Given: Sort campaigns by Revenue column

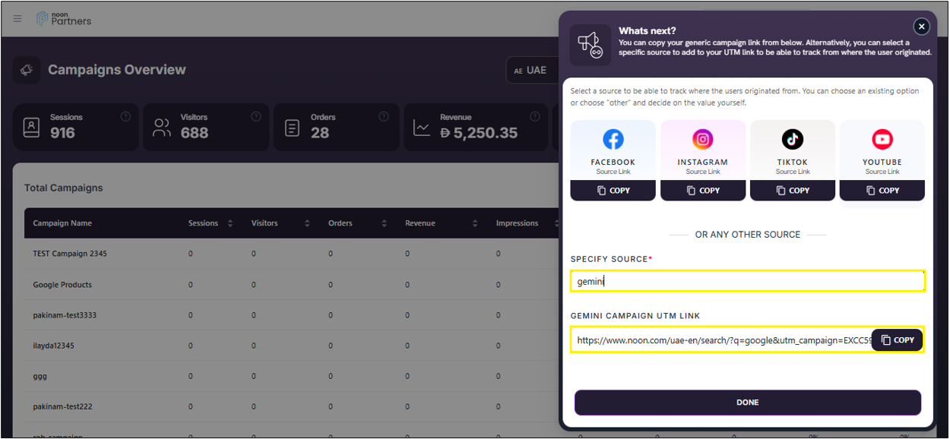Looking at the screenshot, I should [x=475, y=223].
